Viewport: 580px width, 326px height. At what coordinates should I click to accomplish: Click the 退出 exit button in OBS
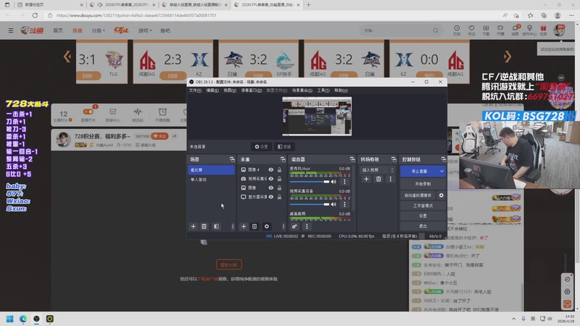tap(423, 226)
